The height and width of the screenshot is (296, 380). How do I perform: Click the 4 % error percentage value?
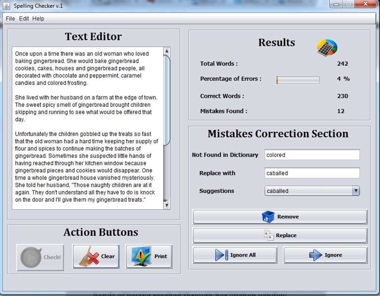[343, 79]
